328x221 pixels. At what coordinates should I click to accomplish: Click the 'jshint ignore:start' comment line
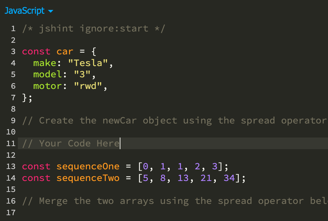pyautogui.click(x=94, y=28)
